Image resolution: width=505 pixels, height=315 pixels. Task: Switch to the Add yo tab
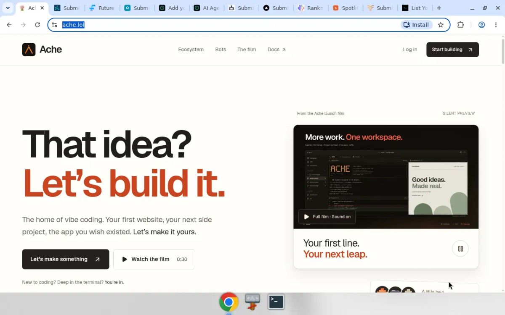tap(171, 8)
